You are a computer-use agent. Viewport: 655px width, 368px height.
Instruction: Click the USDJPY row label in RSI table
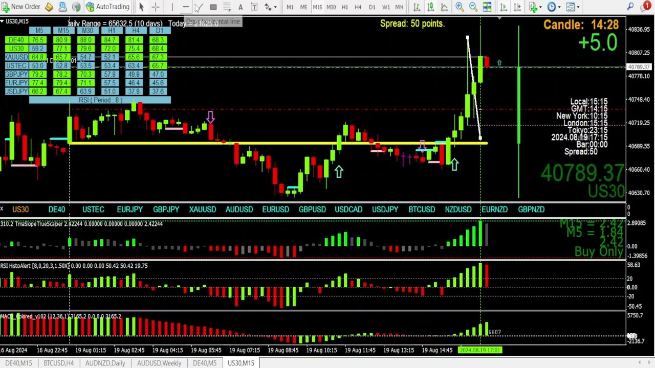[x=16, y=91]
